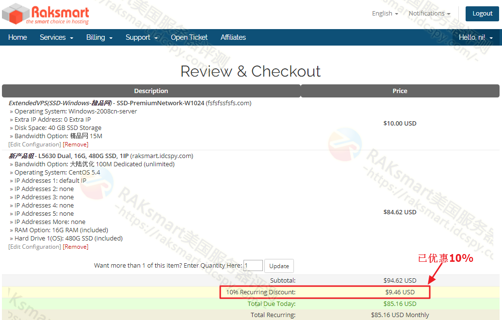
Task: Select the Total Due Today label
Action: 272,304
